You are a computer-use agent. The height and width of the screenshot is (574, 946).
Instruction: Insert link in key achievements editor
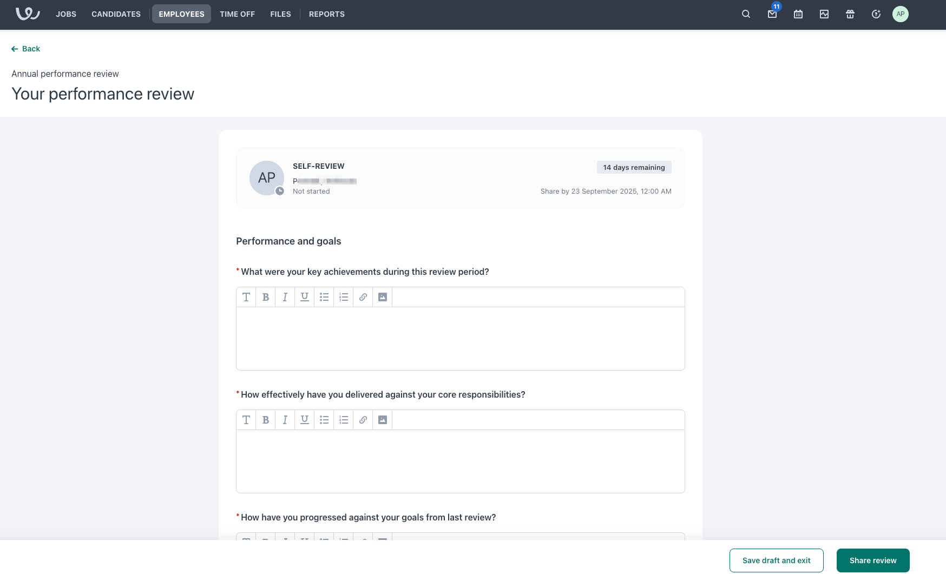coord(363,297)
